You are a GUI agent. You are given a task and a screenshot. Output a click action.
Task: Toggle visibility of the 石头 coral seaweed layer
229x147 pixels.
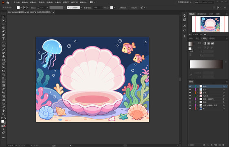190,105
